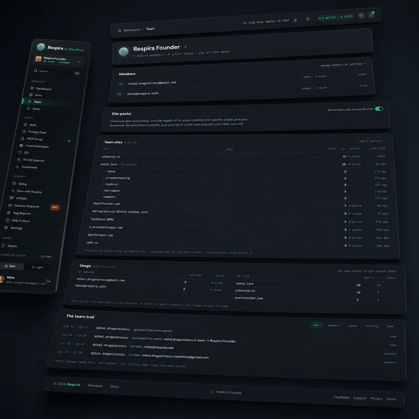Open the Releases footer link

coord(95,385)
